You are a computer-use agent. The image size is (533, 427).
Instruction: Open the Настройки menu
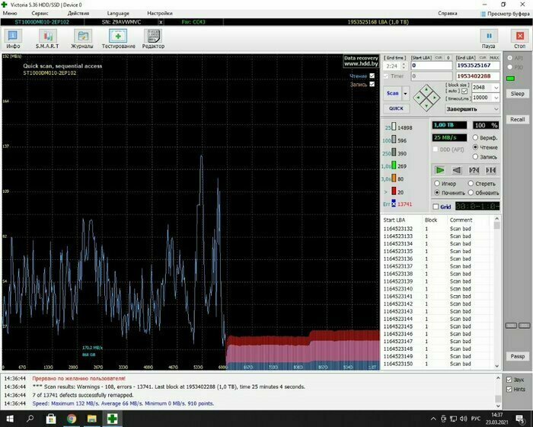coord(159,13)
